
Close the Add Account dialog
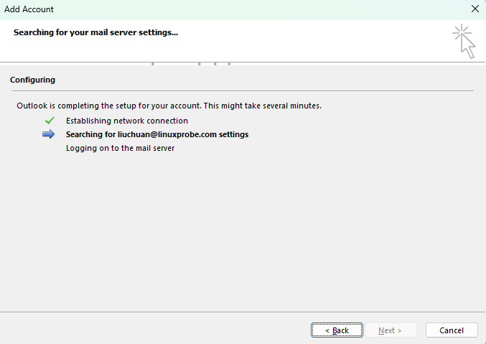(475, 9)
